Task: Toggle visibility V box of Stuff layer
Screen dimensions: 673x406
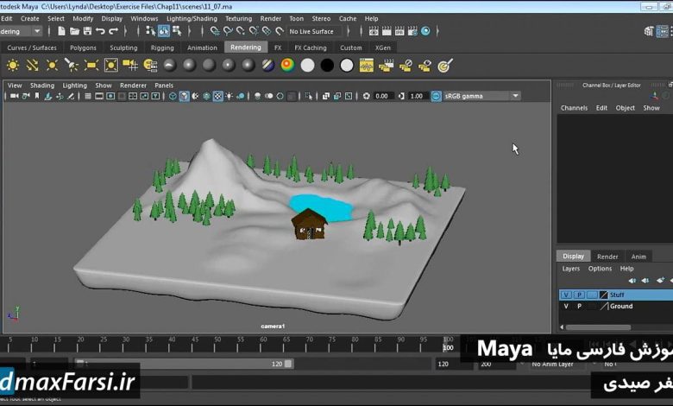Action: [x=566, y=295]
